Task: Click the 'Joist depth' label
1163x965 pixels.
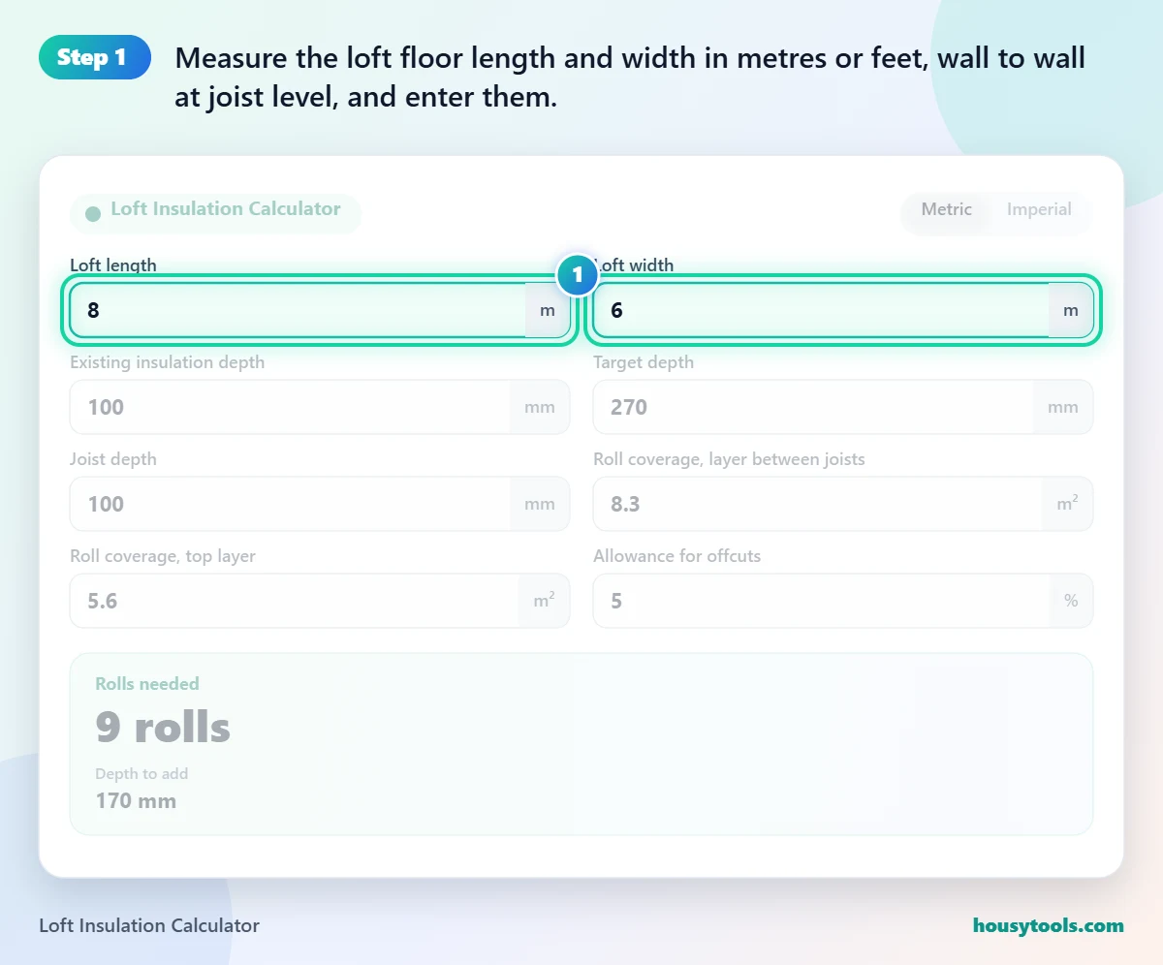Action: (112, 459)
